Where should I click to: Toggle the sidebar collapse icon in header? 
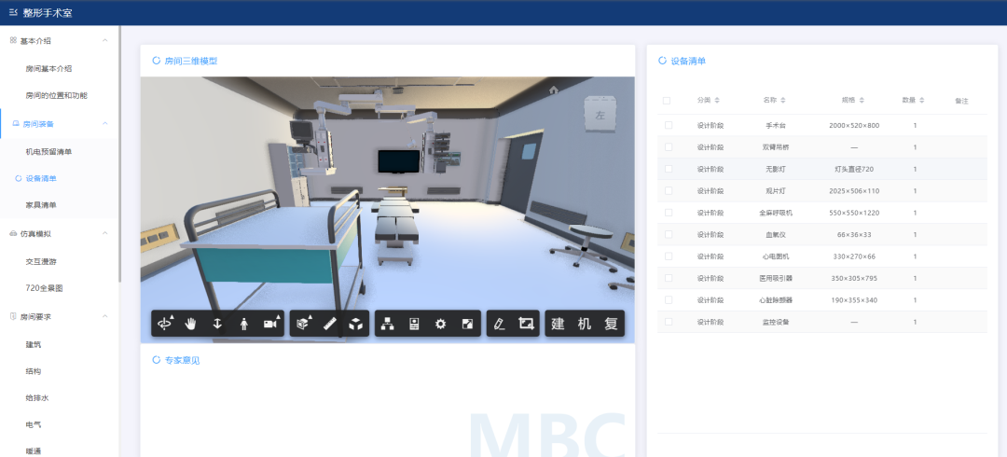point(13,12)
